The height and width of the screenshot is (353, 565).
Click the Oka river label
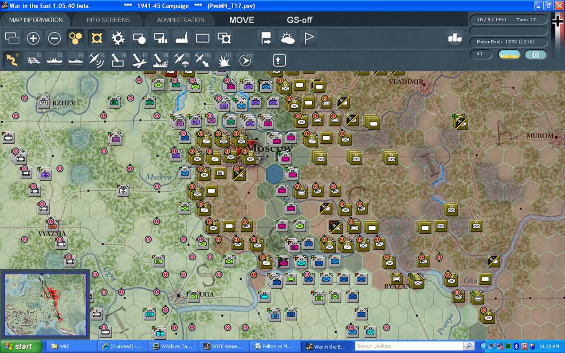(471, 281)
